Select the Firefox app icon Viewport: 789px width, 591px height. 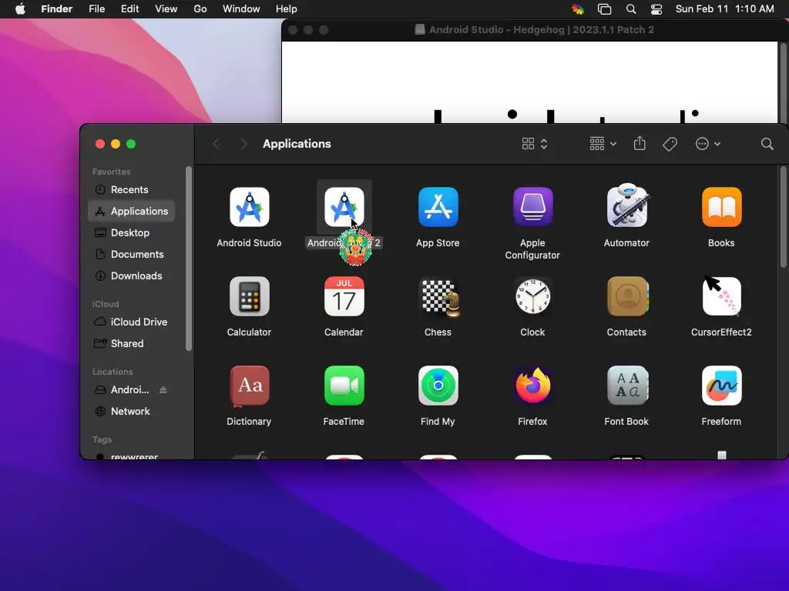pyautogui.click(x=532, y=385)
